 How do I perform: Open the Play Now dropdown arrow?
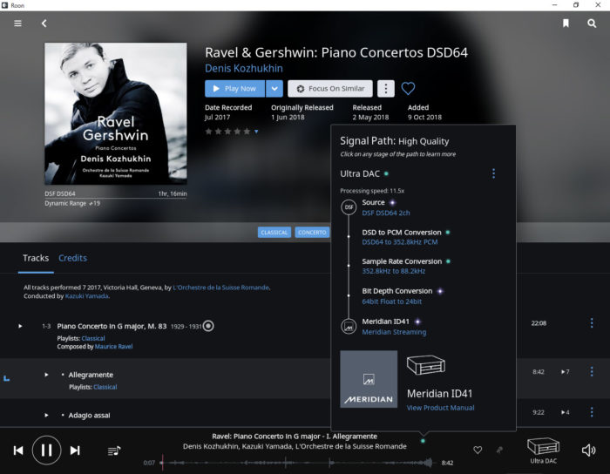274,89
